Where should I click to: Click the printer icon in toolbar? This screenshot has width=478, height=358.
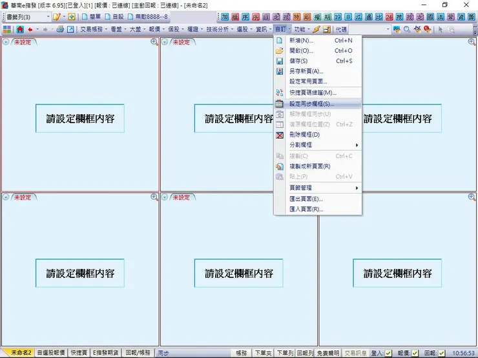(60, 29)
